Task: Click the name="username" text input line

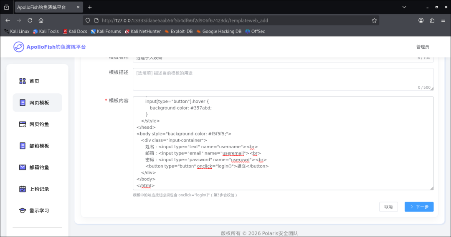Action: 202,147
